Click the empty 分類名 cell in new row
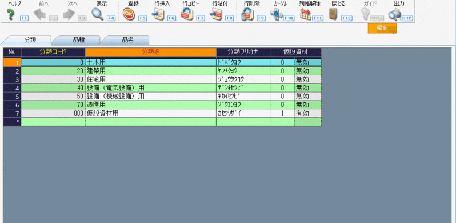This screenshot has height=223, width=456. click(151, 122)
